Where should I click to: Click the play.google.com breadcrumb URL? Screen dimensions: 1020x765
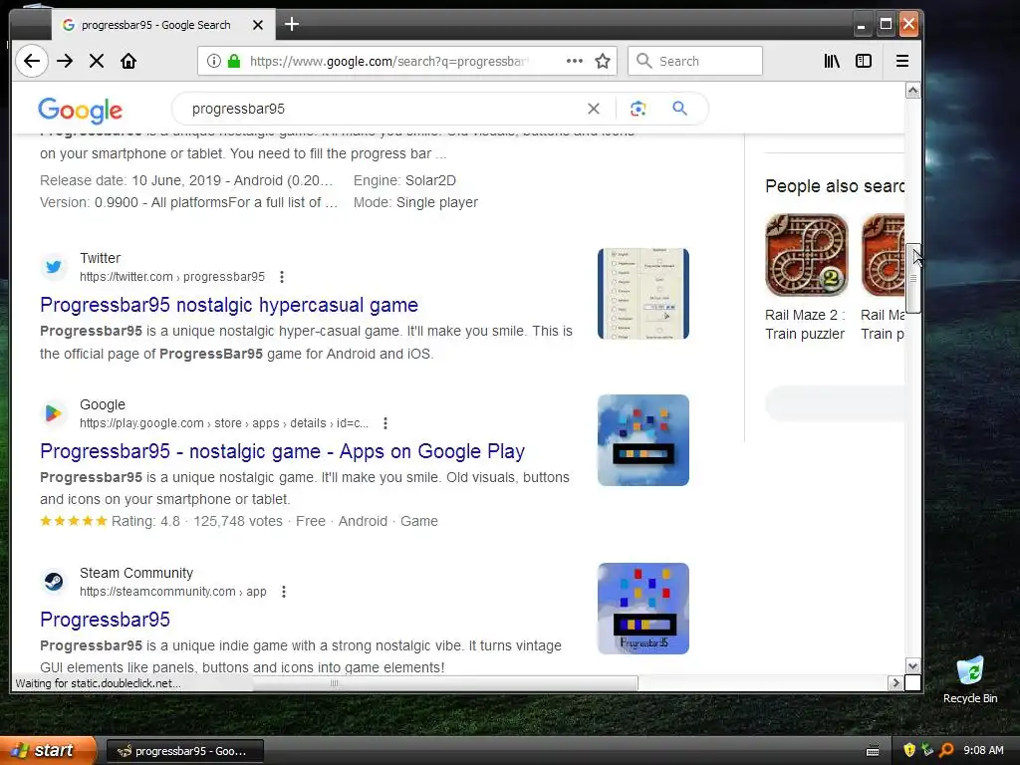[x=224, y=423]
